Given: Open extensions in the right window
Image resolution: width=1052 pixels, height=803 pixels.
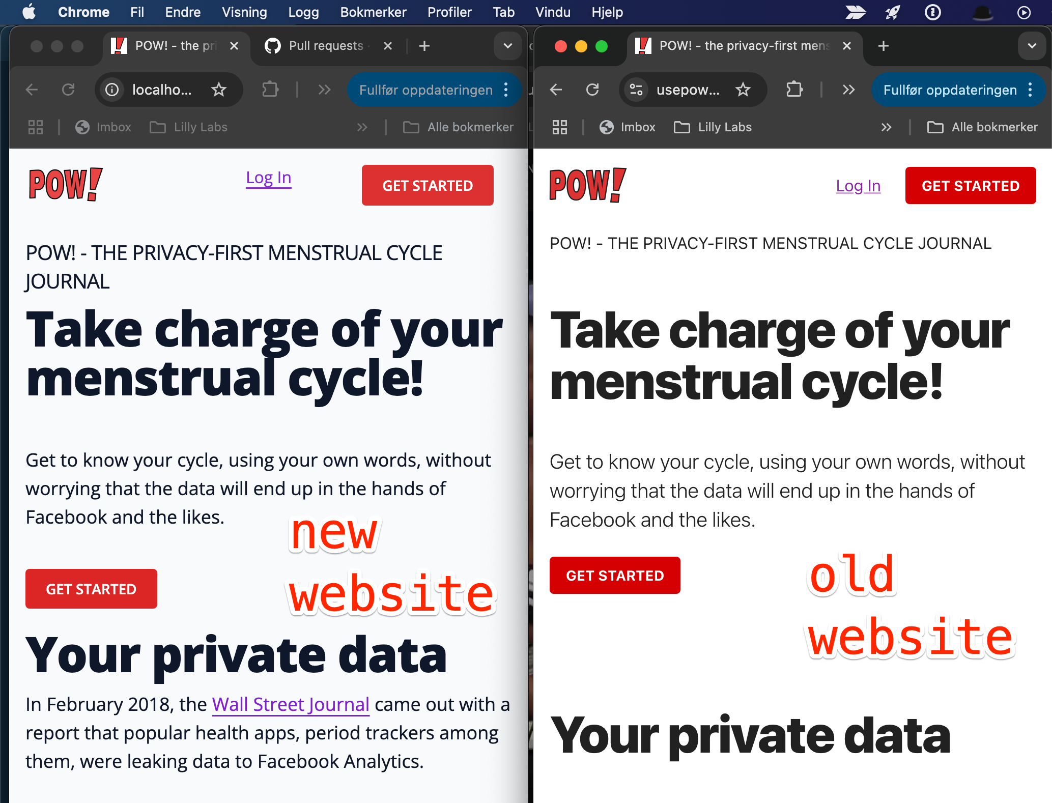Looking at the screenshot, I should coord(794,90).
